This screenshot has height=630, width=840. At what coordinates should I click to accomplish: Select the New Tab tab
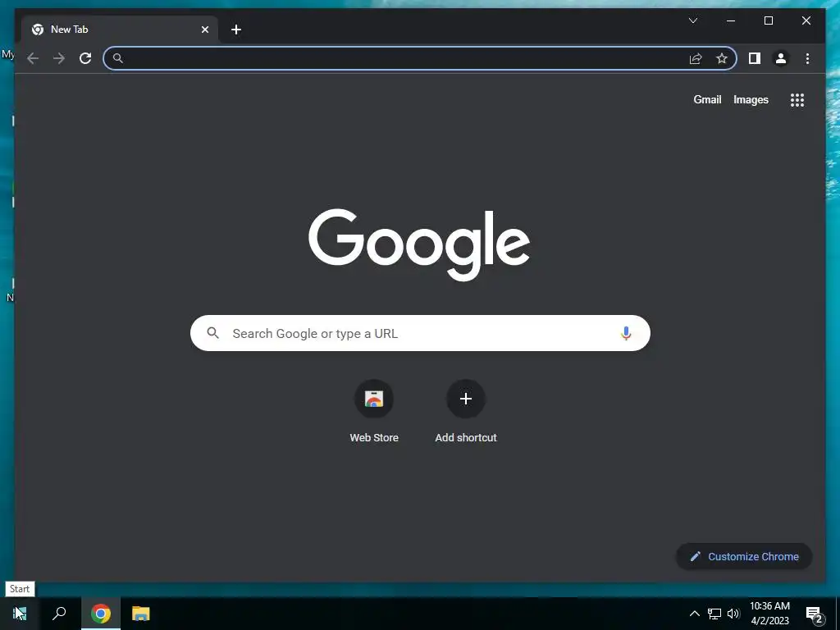tap(120, 30)
